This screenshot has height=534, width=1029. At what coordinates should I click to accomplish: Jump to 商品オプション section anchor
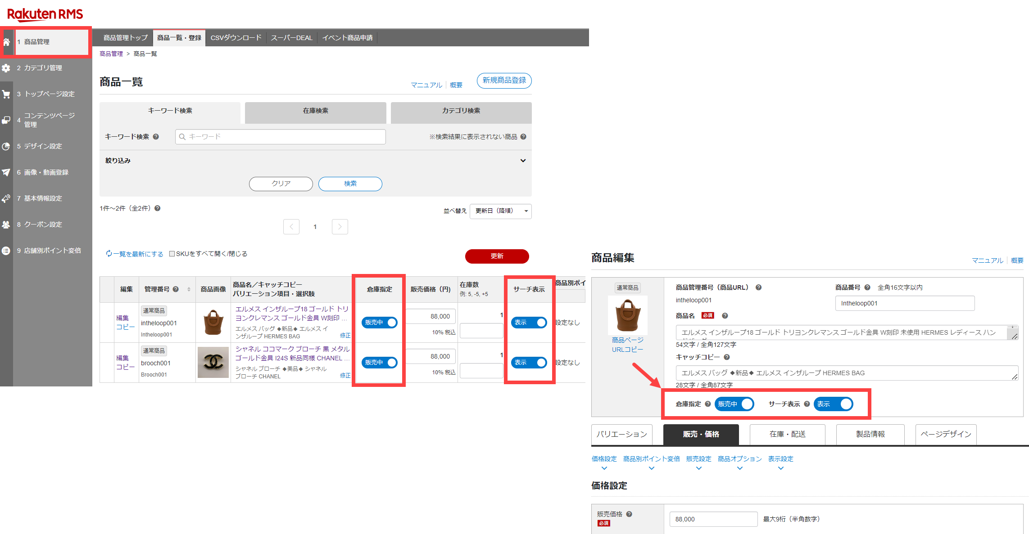tap(740, 459)
